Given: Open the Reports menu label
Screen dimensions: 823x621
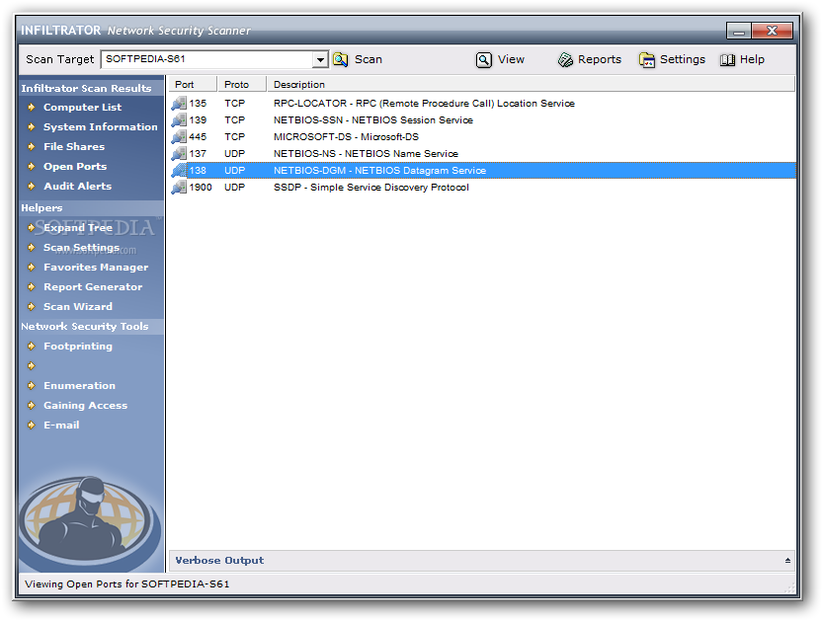Looking at the screenshot, I should click(600, 60).
